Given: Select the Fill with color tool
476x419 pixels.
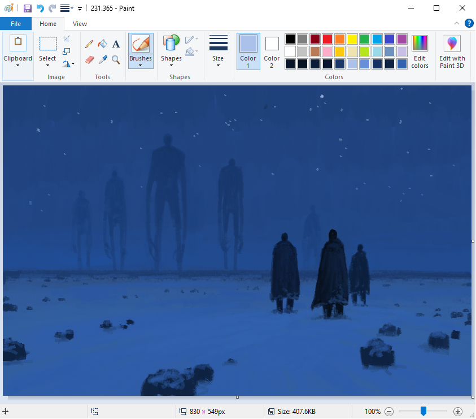Looking at the screenshot, I should 102,44.
